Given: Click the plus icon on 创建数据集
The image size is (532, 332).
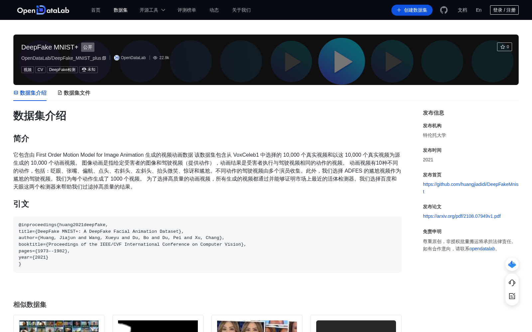Looking at the screenshot, I should point(399,10).
